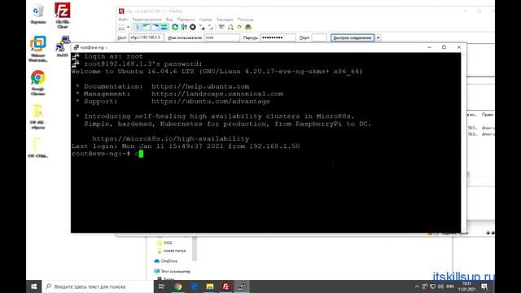Screen dimensions: 521x293
Task: Select Этот компьютер in Explorer tree
Action: [173, 271]
